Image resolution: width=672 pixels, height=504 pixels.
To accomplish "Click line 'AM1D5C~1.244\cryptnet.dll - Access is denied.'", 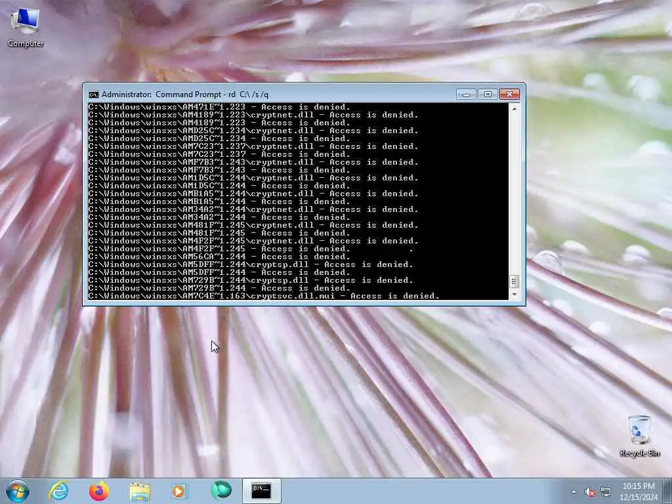I will pos(253,178).
